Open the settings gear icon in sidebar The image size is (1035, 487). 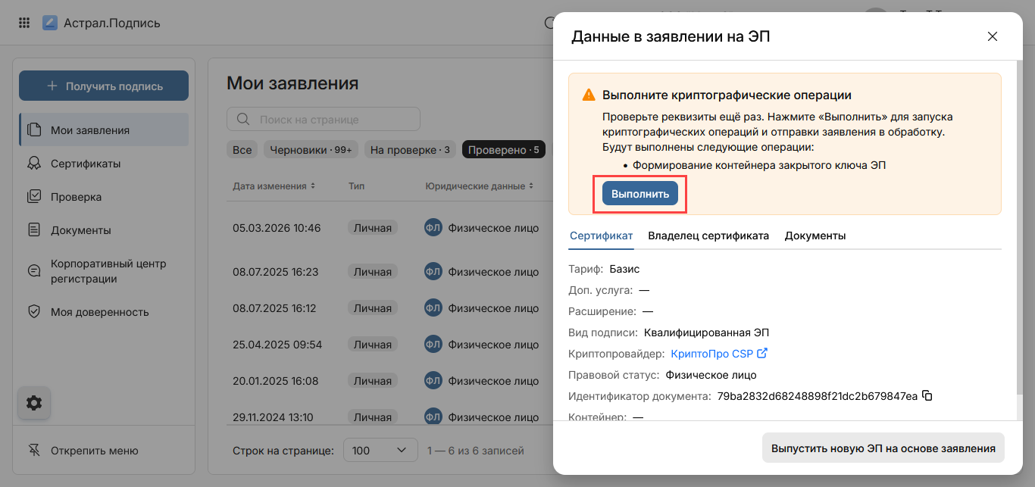click(x=34, y=403)
